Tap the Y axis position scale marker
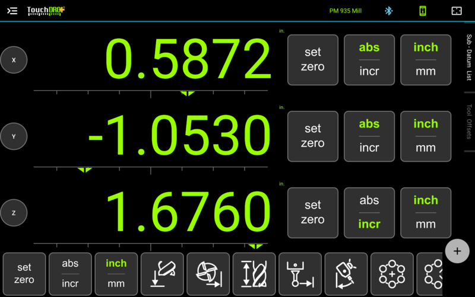 coord(84,170)
